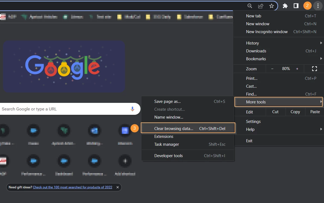This screenshot has height=203, width=324.
Task: Click Paste in the Edit row
Action: pyautogui.click(x=315, y=112)
